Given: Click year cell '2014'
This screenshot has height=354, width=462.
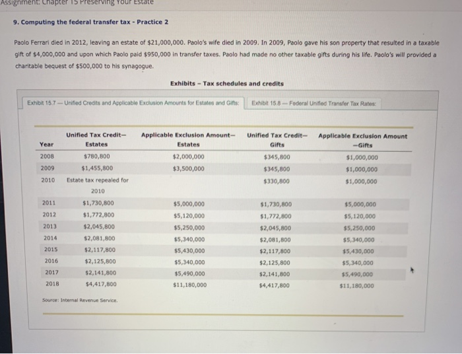Looking at the screenshot, I should point(50,238).
